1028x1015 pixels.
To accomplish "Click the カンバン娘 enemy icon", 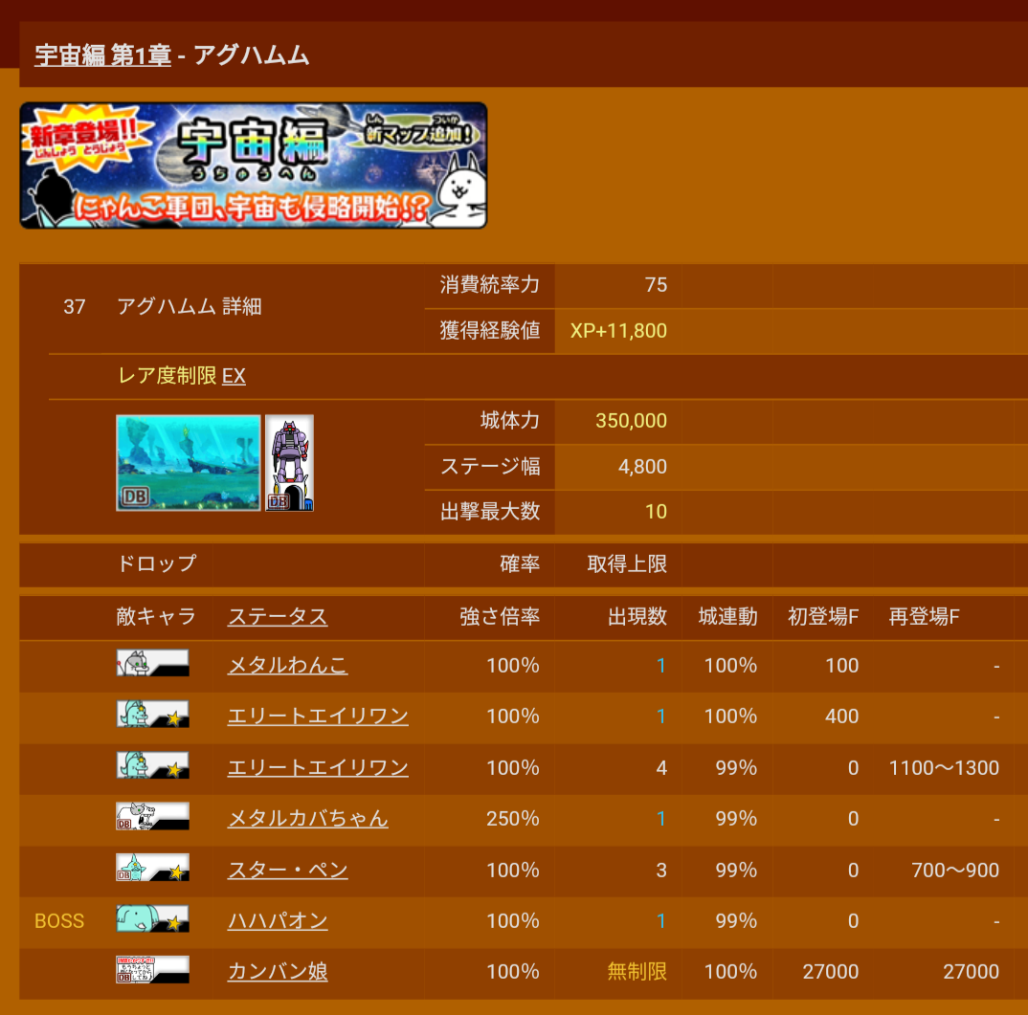I will tap(153, 969).
